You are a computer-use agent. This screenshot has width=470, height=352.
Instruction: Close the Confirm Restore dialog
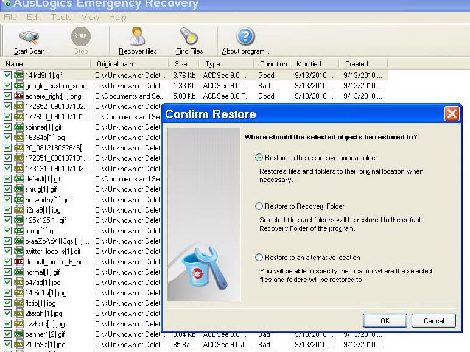[x=452, y=114]
